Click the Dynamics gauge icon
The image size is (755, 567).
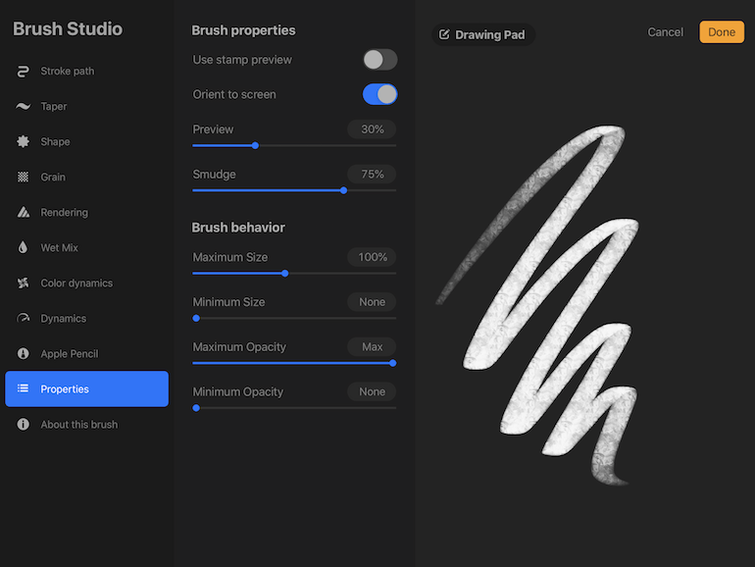click(x=23, y=318)
